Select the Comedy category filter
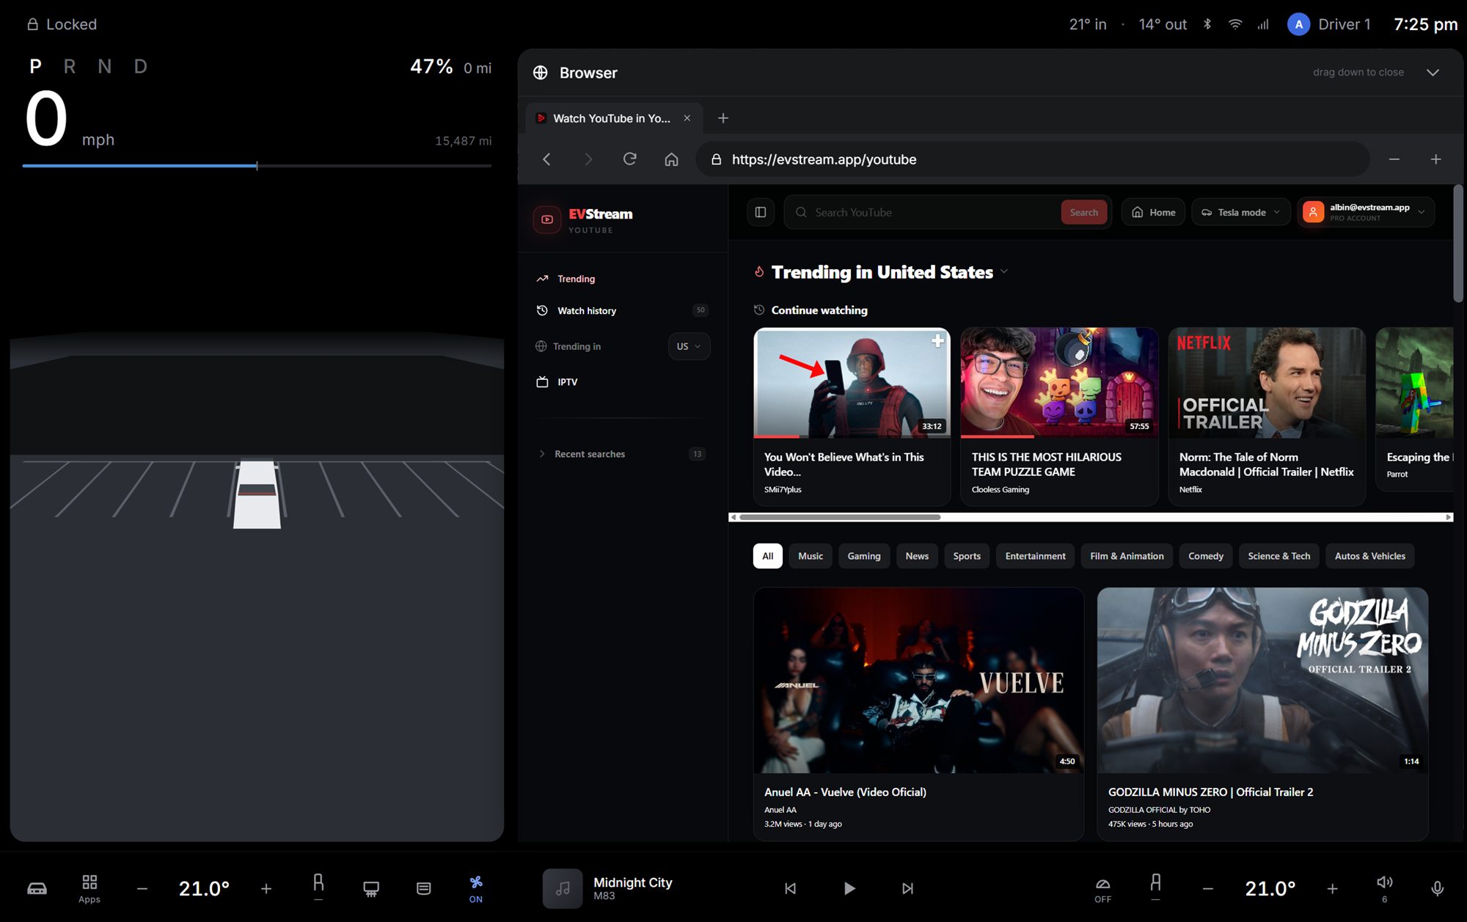Screen dimensions: 1467x922 tap(1206, 556)
